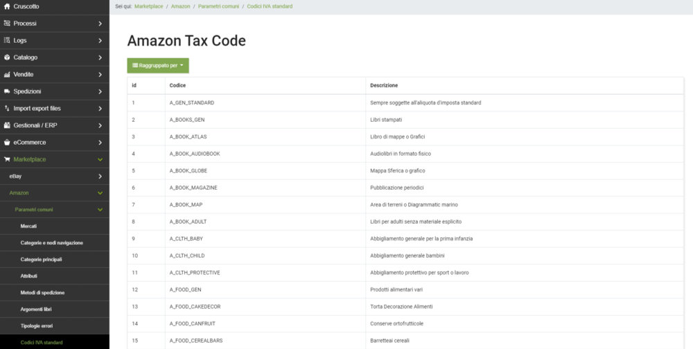Viewport: 693px width, 349px height.
Task: Collapse the Marketplace menu chevron
Action: tap(100, 159)
